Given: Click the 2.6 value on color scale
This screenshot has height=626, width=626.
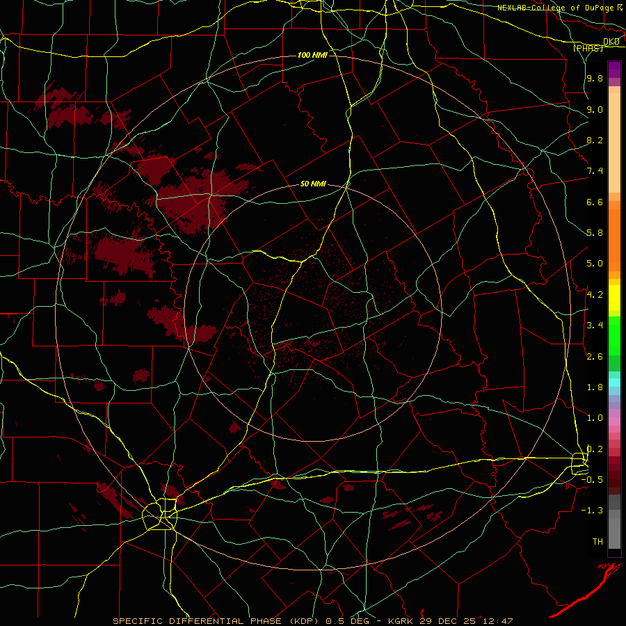Looking at the screenshot, I should pyautogui.click(x=595, y=357).
